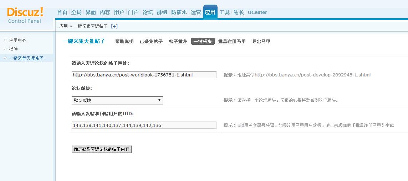Image resolution: width=408 pixels, height=181 pixels.
Task: Switch to the 导出马甲 tab
Action: point(261,42)
